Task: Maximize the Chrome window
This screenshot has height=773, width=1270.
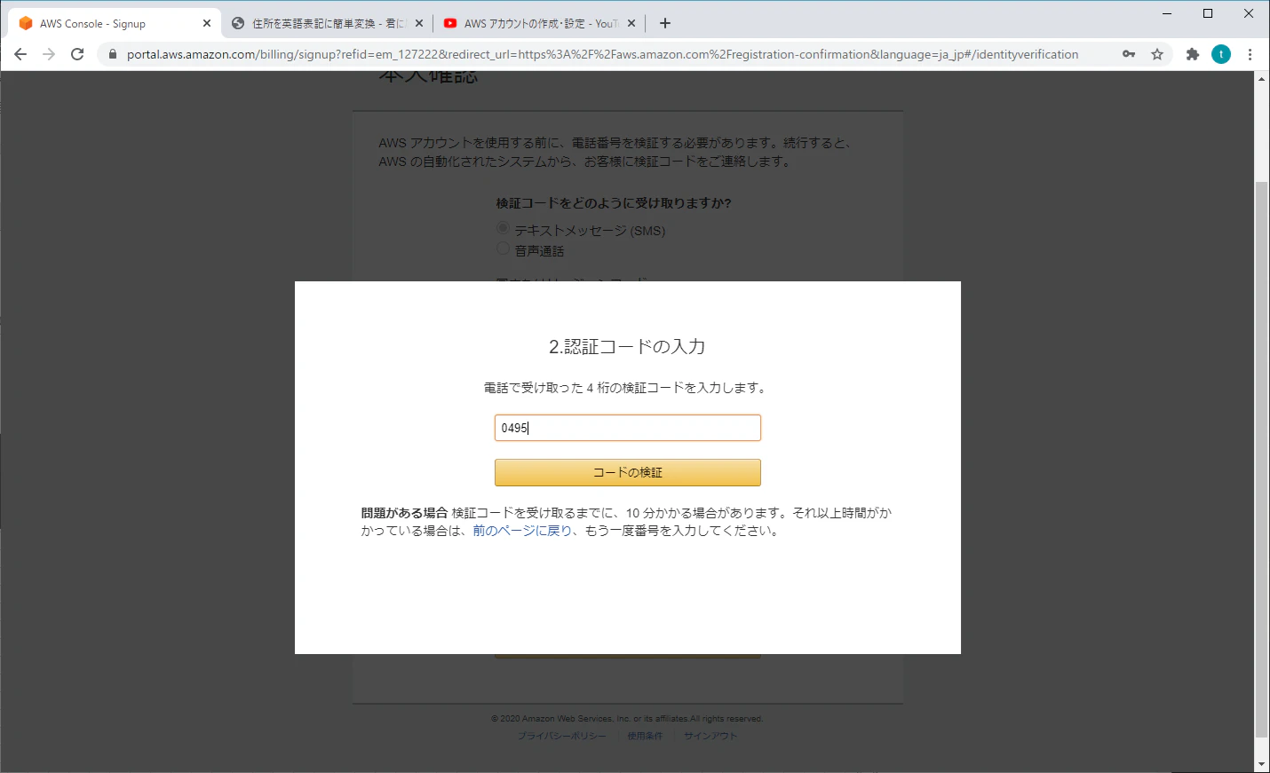Action: click(x=1208, y=13)
